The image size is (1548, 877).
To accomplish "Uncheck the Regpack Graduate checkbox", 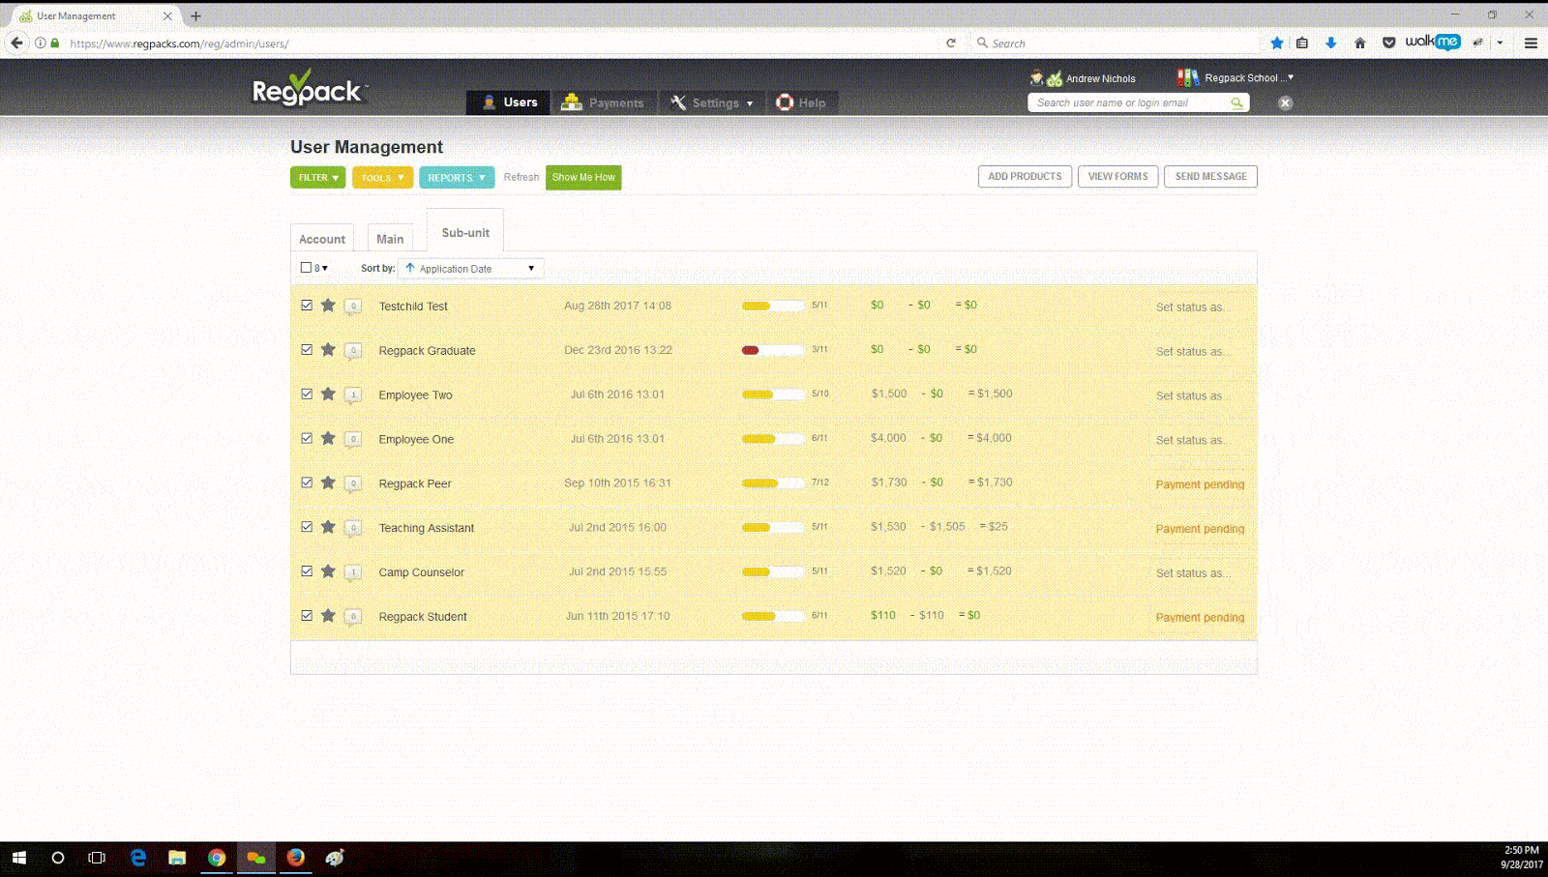I will coord(307,350).
